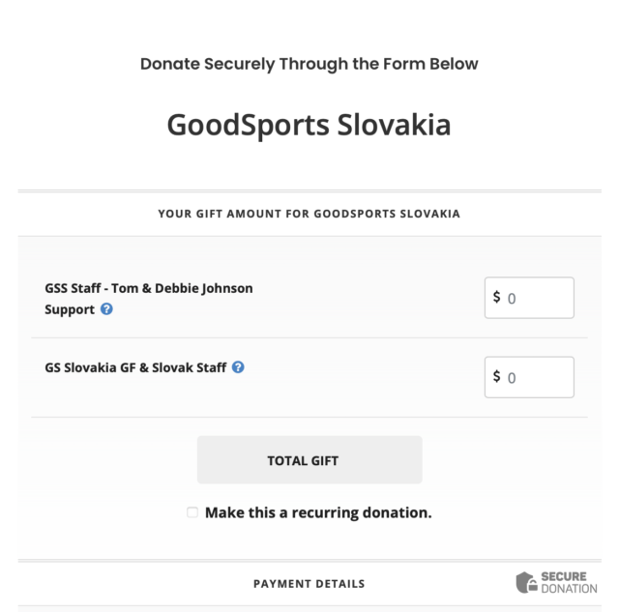This screenshot has width=619, height=612.
Task: Click dollar sign in Slovak Staff amount box
Action: tap(497, 377)
